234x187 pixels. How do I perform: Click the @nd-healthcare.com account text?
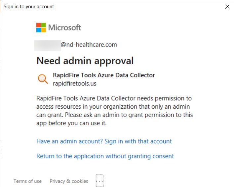(89, 45)
